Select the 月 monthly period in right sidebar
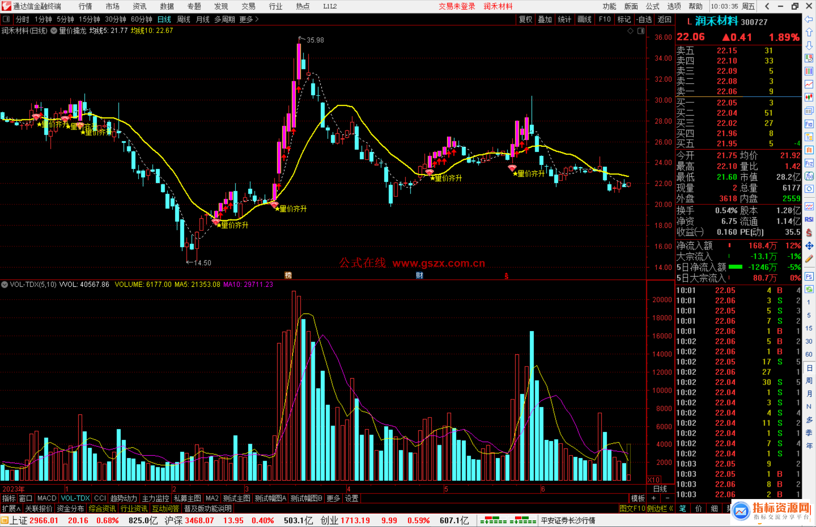The height and width of the screenshot is (527, 816). pos(809,394)
